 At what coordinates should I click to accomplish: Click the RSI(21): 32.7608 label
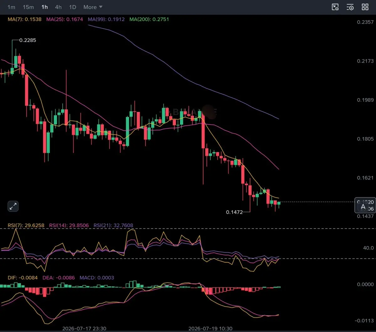(113, 225)
